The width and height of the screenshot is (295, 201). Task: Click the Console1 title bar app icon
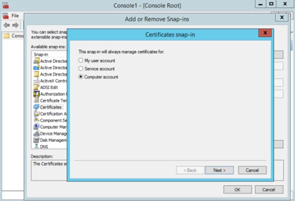pyautogui.click(x=5, y=5)
